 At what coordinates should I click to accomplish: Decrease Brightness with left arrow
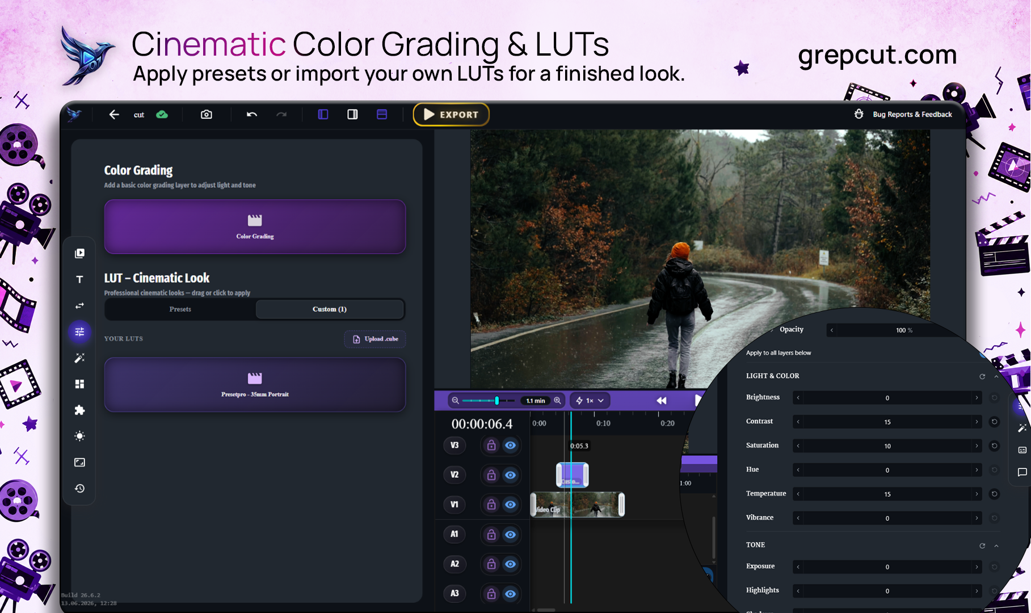(798, 398)
